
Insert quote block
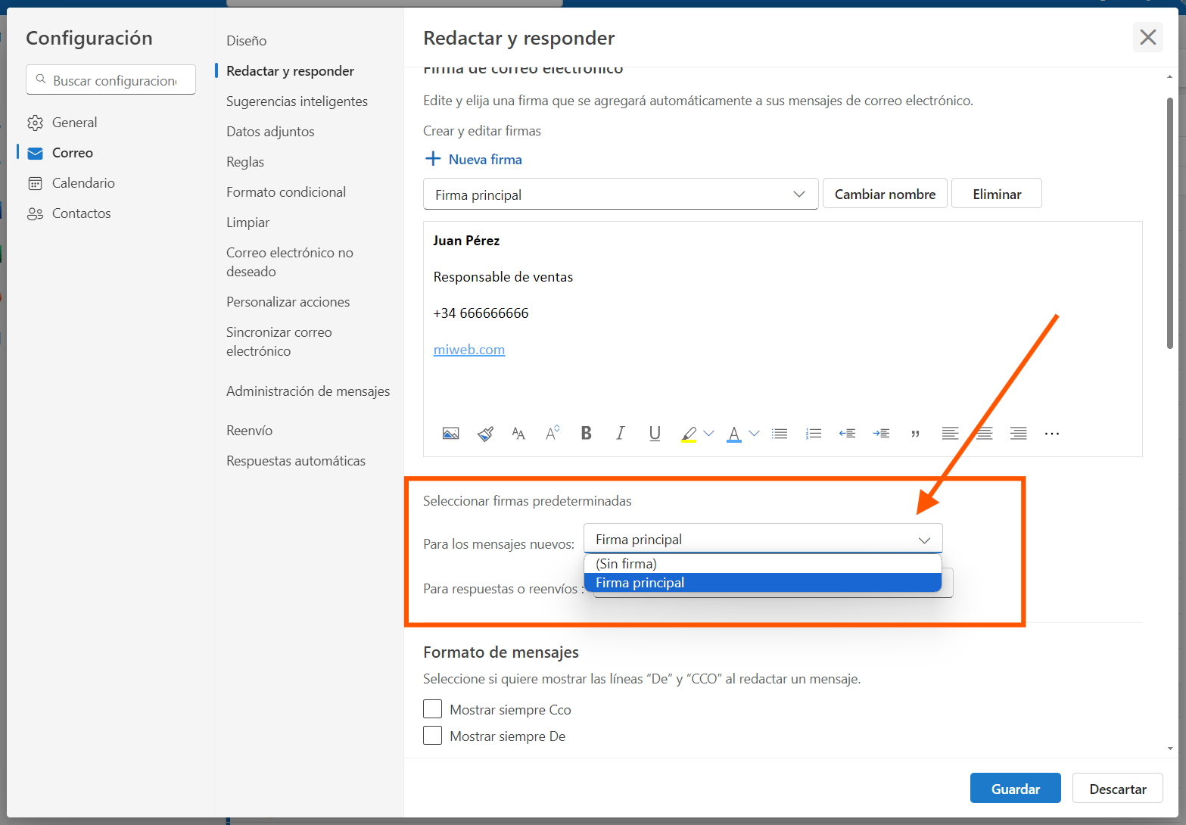point(915,434)
